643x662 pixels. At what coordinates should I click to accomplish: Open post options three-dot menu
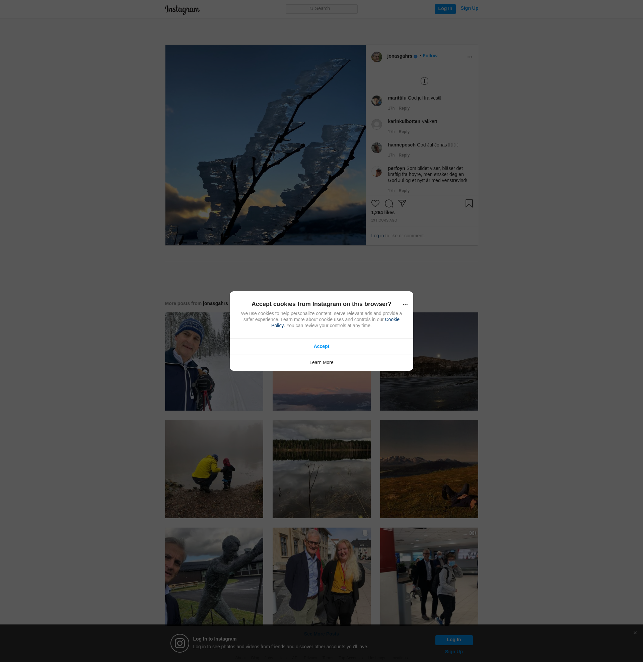(470, 57)
